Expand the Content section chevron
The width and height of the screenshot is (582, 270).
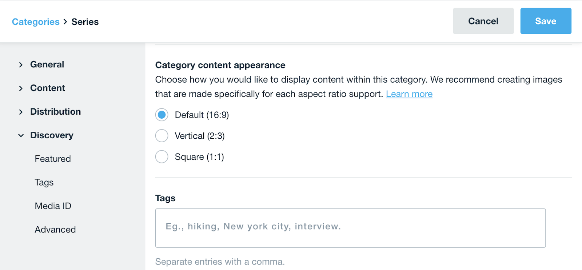(x=21, y=88)
